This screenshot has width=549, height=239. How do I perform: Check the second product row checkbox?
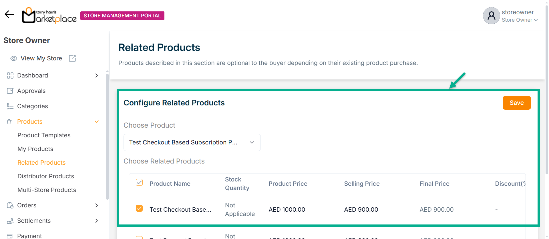pyautogui.click(x=139, y=237)
